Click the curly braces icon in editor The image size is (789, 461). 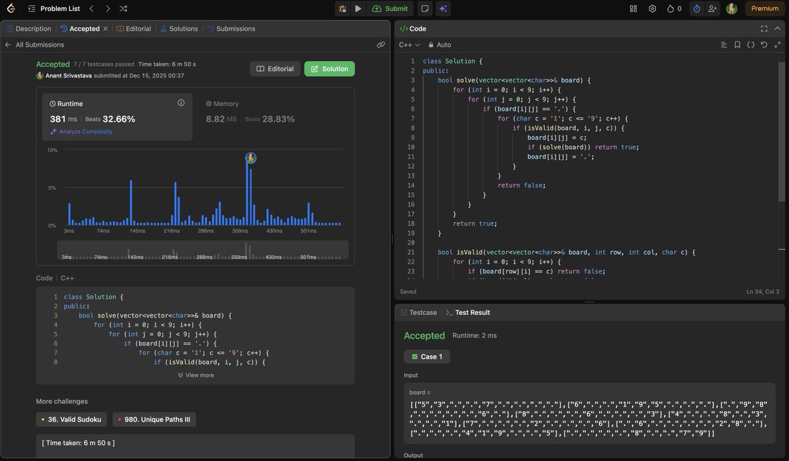[x=750, y=45]
